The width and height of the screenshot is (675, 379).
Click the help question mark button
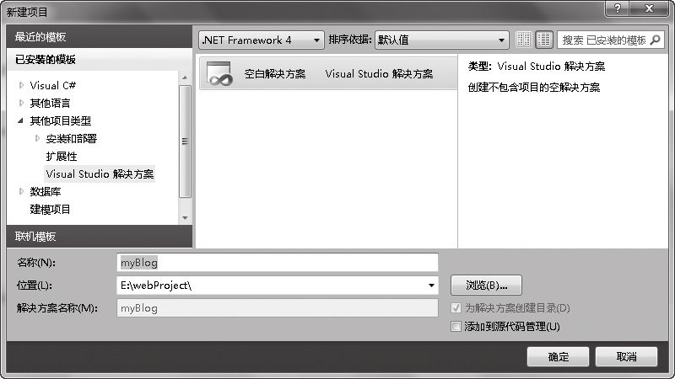tap(618, 8)
